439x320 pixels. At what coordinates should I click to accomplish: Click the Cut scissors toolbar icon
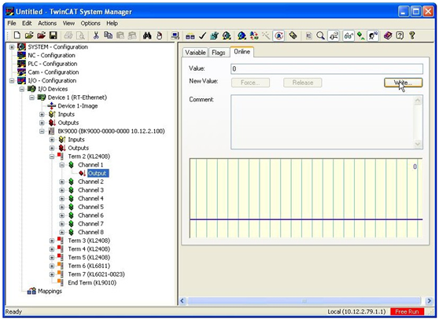[96, 35]
